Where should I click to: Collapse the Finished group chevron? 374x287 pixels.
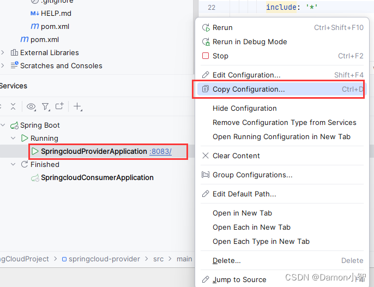click(x=13, y=164)
